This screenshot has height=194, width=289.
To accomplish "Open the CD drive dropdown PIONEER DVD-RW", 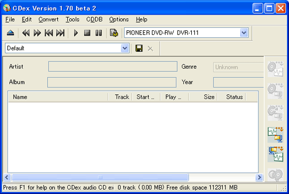I will [x=186, y=33].
